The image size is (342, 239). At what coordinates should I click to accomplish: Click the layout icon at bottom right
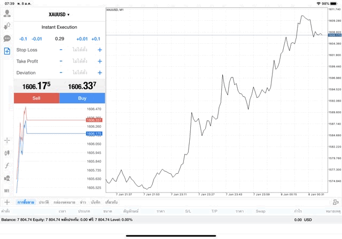click(x=336, y=202)
